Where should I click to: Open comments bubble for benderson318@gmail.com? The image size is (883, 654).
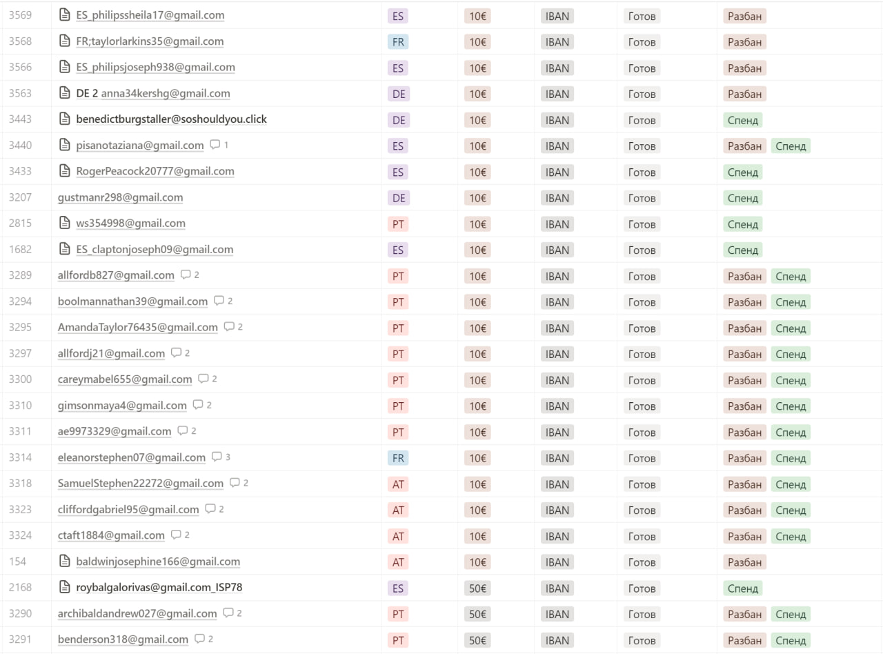point(204,640)
